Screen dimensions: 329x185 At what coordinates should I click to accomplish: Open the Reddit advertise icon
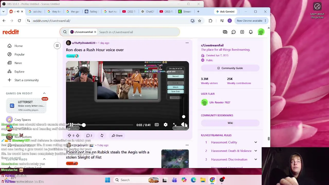225,32
